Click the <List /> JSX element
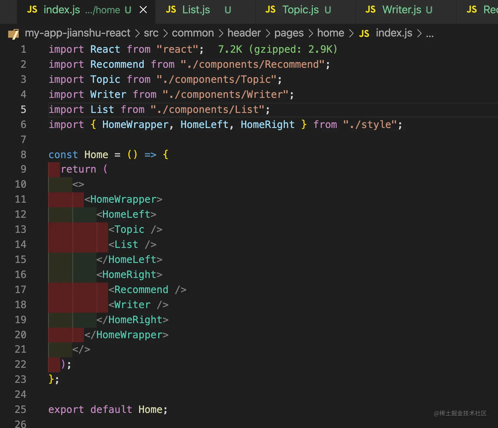498x428 pixels. tap(132, 245)
